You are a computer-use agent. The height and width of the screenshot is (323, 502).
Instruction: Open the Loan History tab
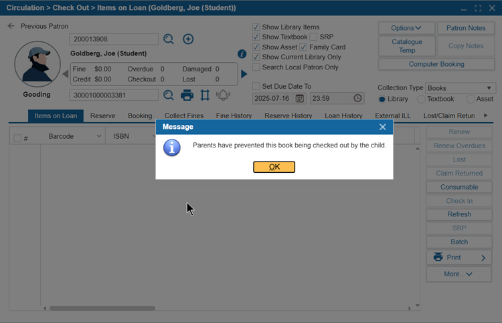tap(343, 116)
